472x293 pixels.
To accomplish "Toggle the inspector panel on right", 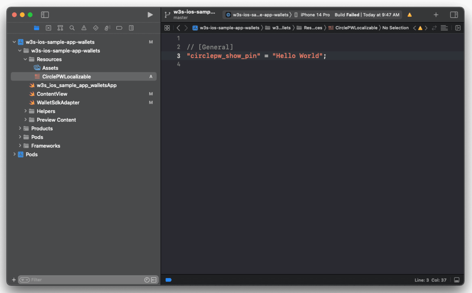I will point(454,15).
